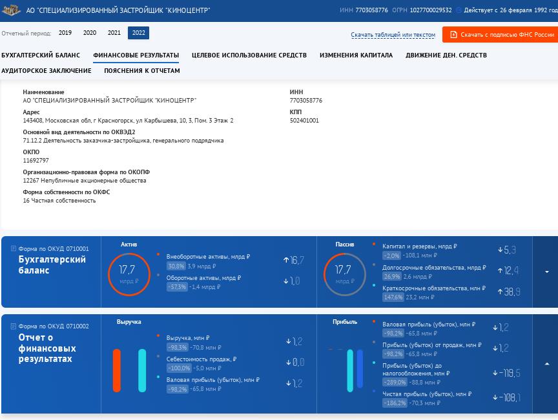
Task: Click the form icon beside ОКУД 0710002
Action: 14,326
